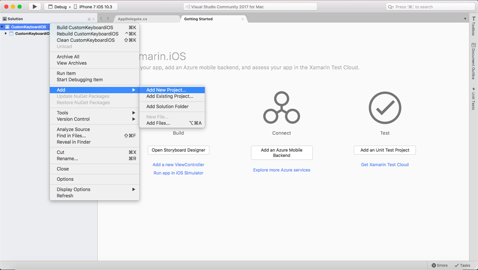Click Add New Project... in submenu
The height and width of the screenshot is (270, 478).
(172, 90)
